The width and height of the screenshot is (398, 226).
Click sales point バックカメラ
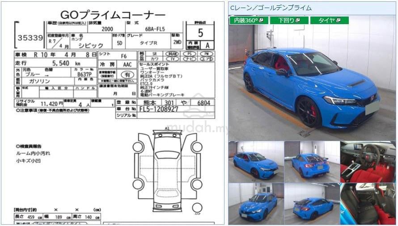pyautogui.click(x=152, y=80)
